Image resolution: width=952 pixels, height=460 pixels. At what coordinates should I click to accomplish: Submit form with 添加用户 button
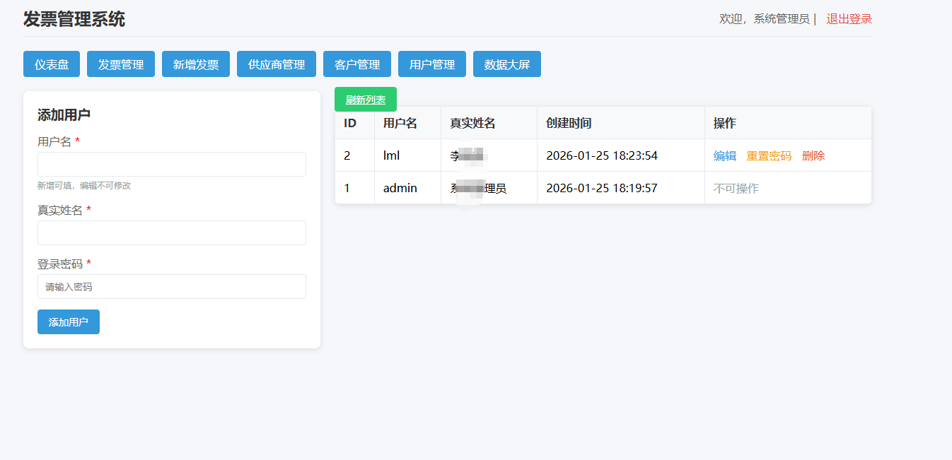[69, 322]
